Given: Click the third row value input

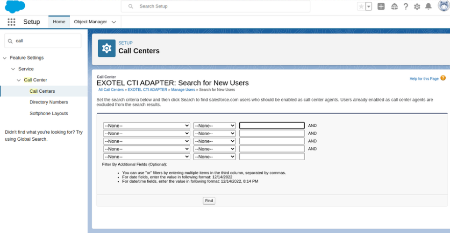Looking at the screenshot, I should pyautogui.click(x=272, y=141).
